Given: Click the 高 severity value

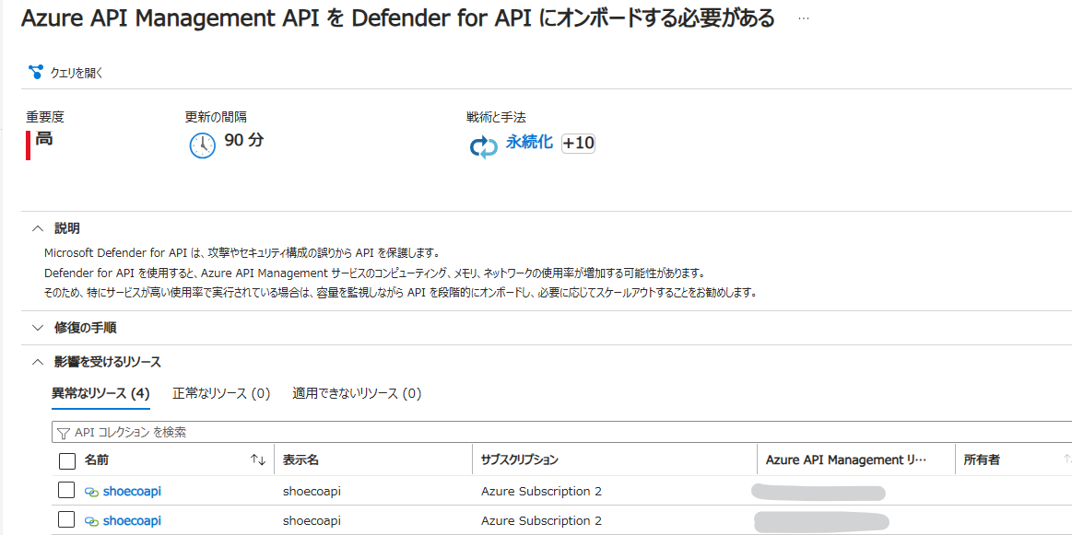Looking at the screenshot, I should coord(43,139).
